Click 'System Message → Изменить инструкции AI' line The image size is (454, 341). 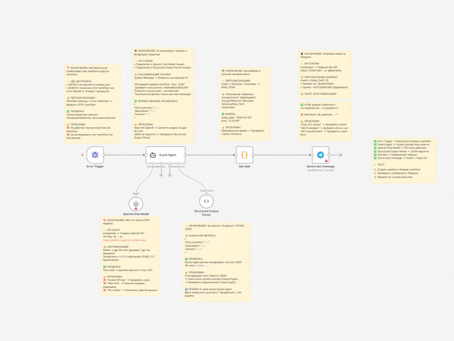(x=161, y=78)
